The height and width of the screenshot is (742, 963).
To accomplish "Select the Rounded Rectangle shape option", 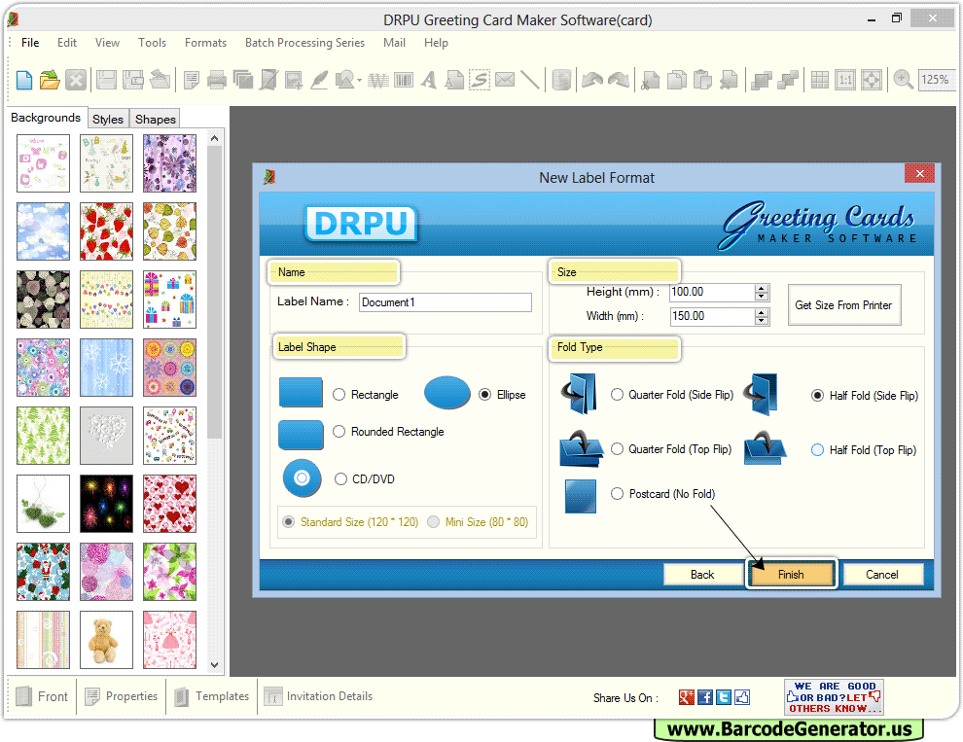I will click(339, 432).
